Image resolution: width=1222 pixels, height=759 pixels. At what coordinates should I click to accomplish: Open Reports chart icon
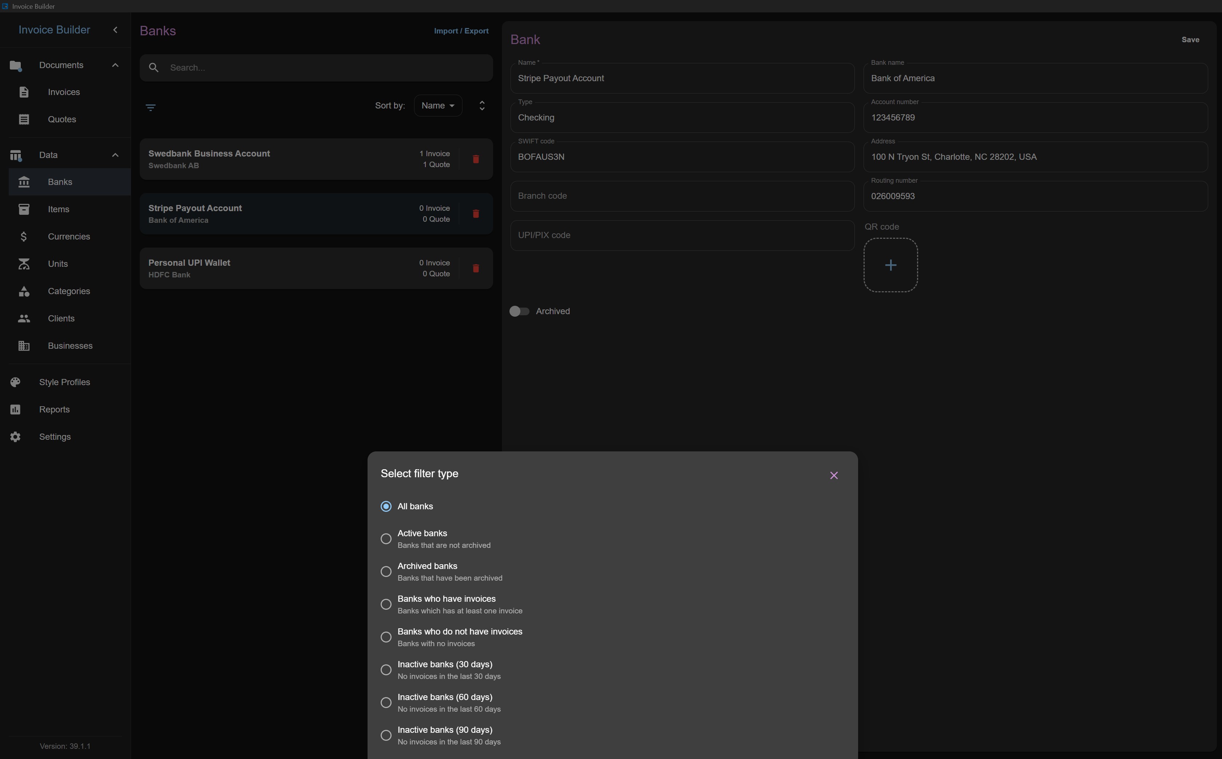point(15,410)
